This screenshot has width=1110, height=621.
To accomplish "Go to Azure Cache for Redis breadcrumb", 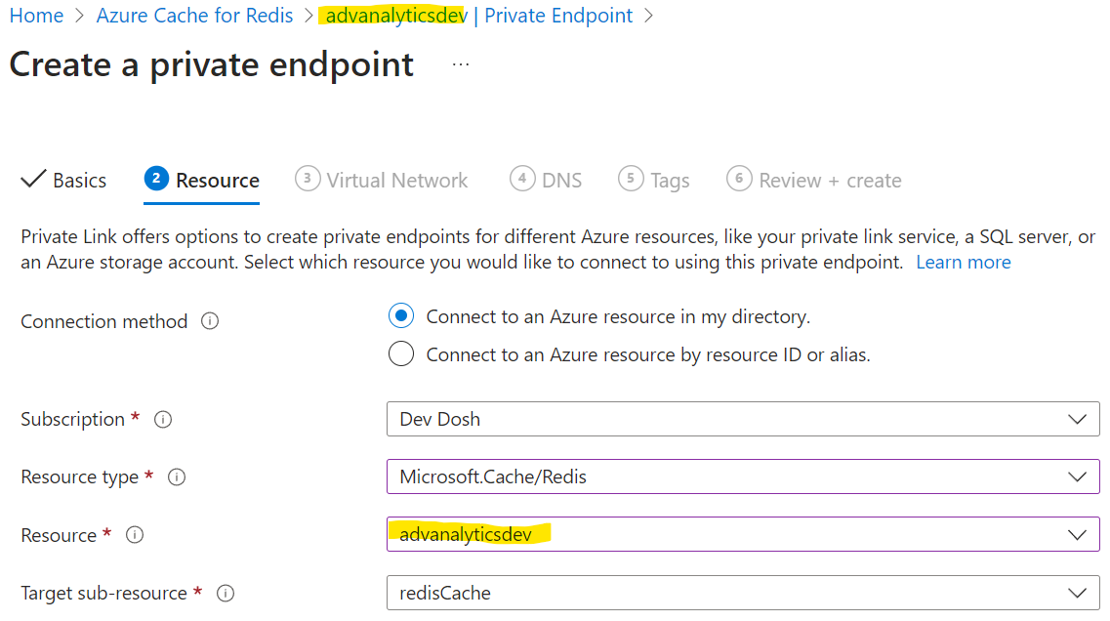I will click(x=194, y=16).
